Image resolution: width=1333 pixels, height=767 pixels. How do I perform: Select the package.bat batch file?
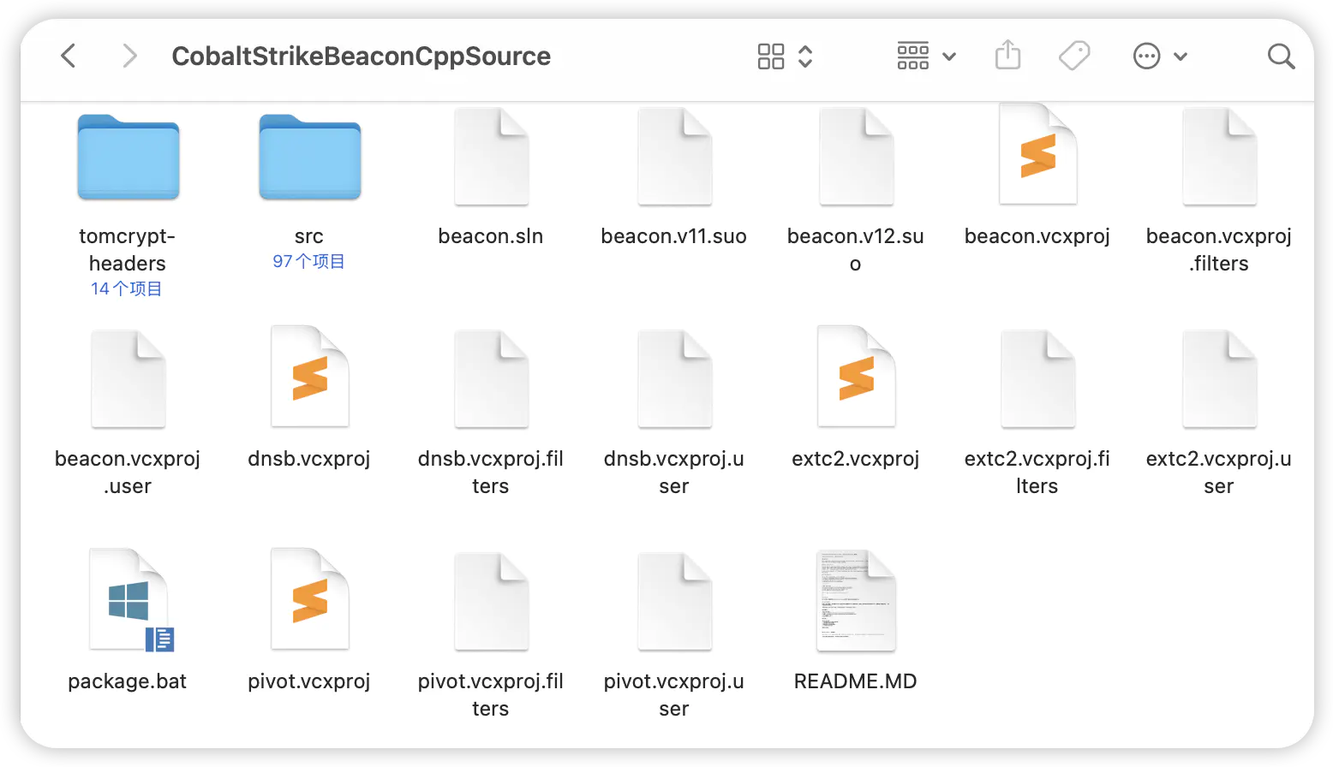coord(129,601)
